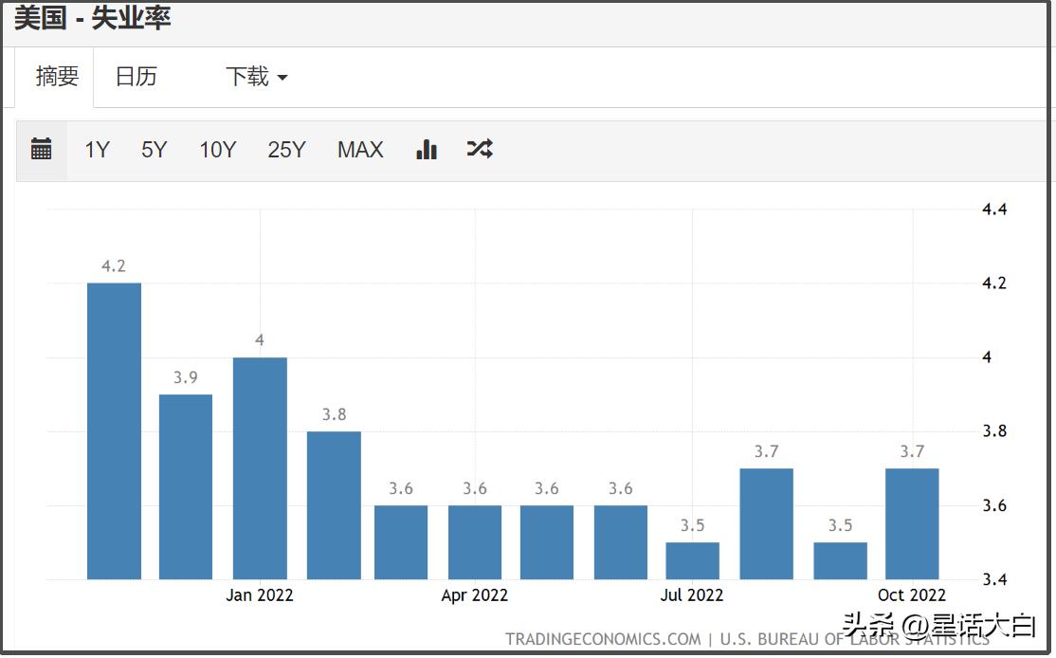Switch chart type using bar chart icon
The width and height of the screenshot is (1056, 658).
(x=427, y=149)
